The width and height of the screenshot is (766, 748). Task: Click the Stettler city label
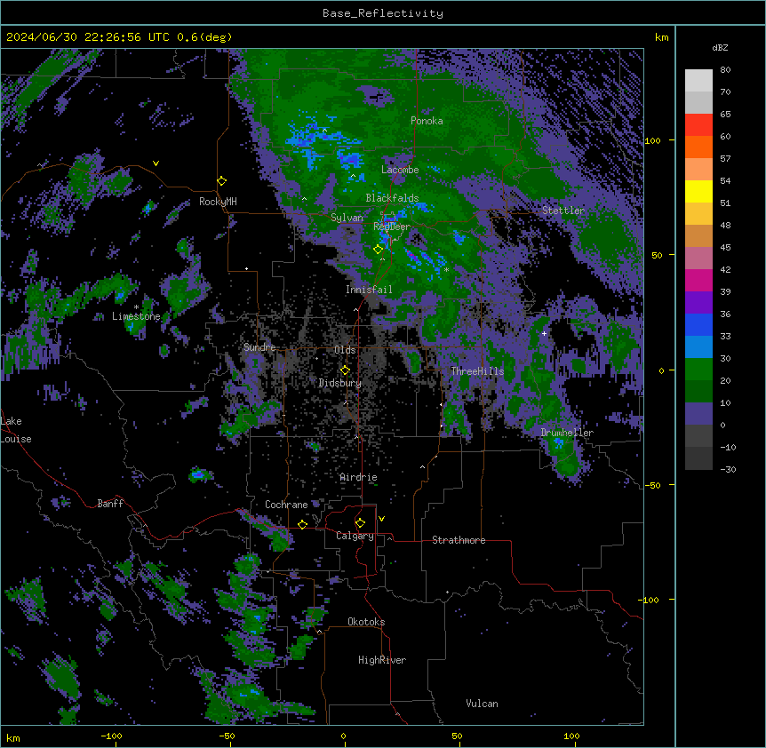pos(563,211)
